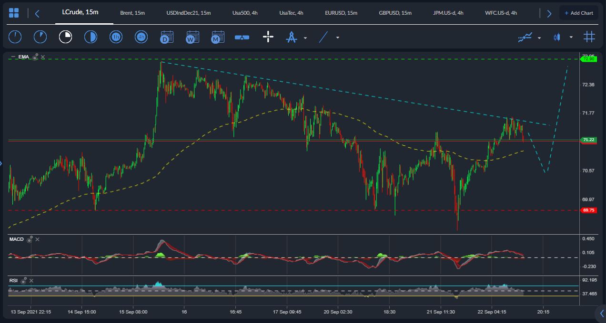Viewport: 606px width, 323px height.
Task: Click the Add Chart button
Action: pyautogui.click(x=578, y=13)
